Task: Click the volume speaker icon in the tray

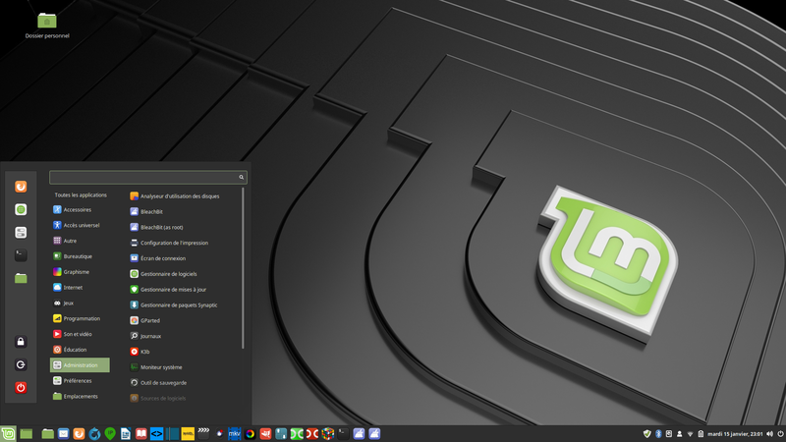Action: pyautogui.click(x=769, y=434)
